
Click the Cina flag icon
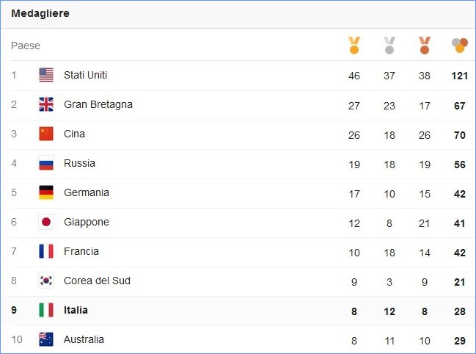[46, 134]
